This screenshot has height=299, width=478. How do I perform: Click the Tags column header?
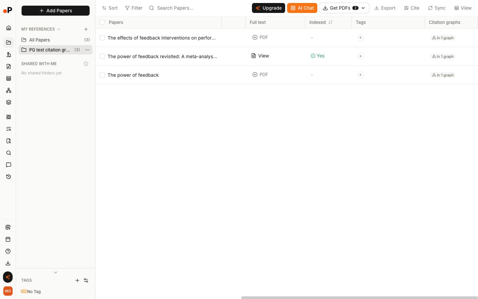point(388,22)
